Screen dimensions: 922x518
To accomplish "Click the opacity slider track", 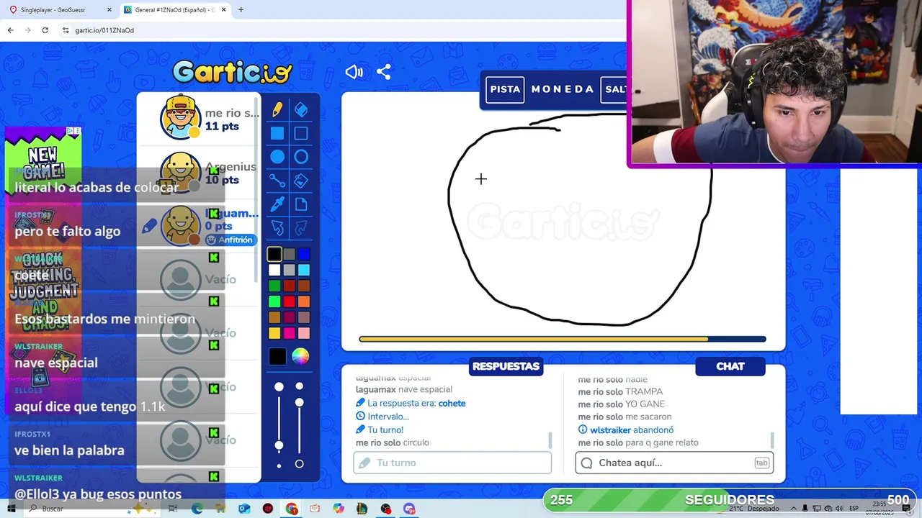I will coord(299,426).
